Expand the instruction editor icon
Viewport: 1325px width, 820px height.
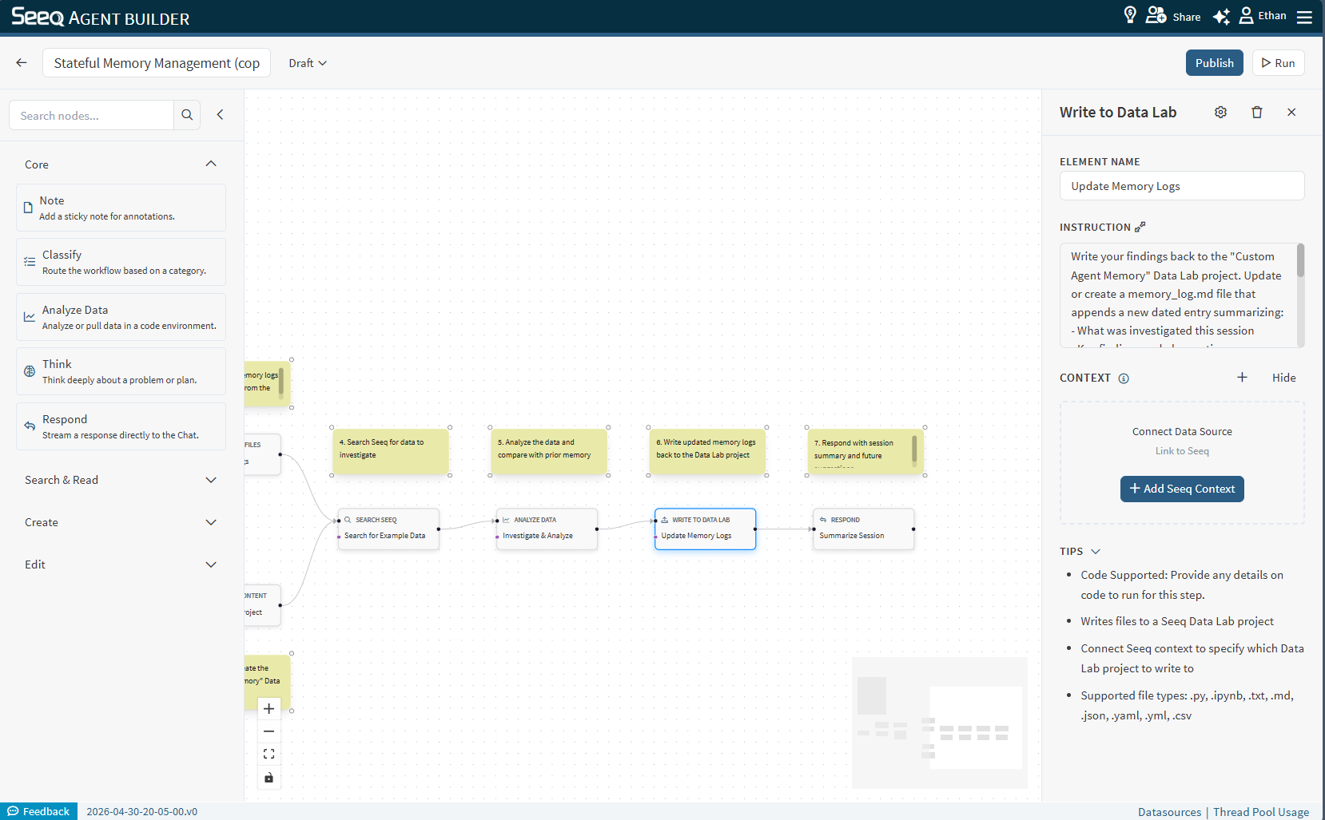pos(1140,227)
